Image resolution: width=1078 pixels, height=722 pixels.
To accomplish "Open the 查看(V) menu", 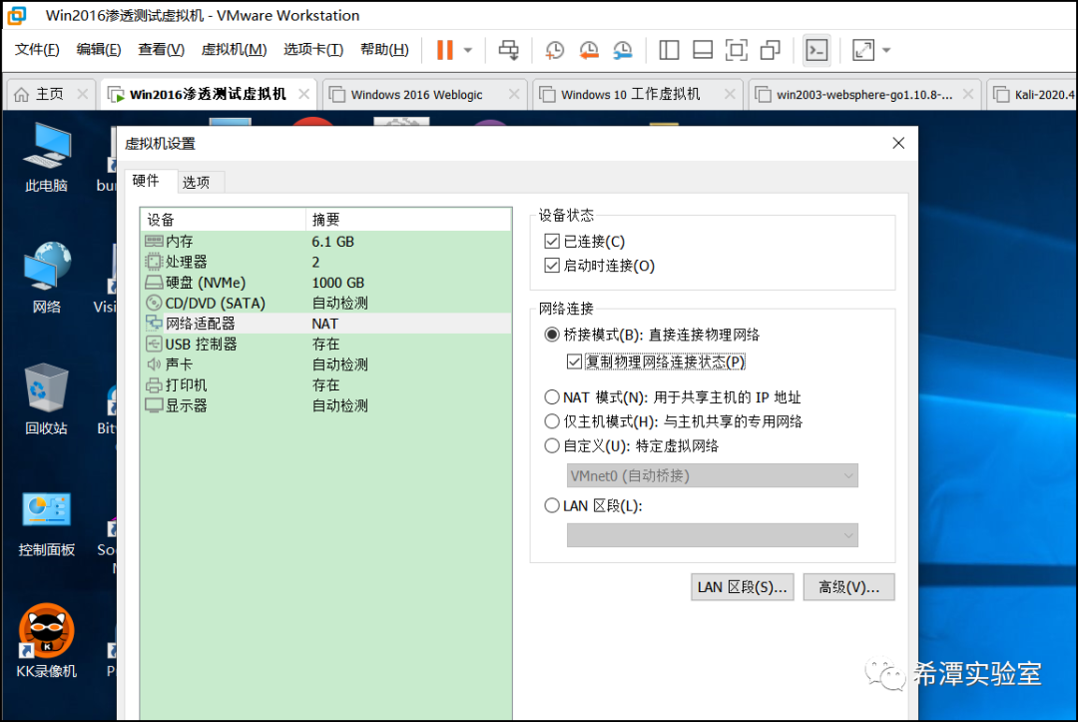I will click(x=161, y=50).
